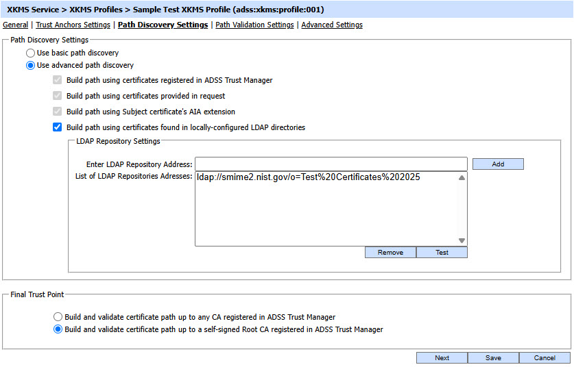Viewport: 574px width, 367px height.
Task: Remove the selected LDAP repository
Action: pos(390,253)
